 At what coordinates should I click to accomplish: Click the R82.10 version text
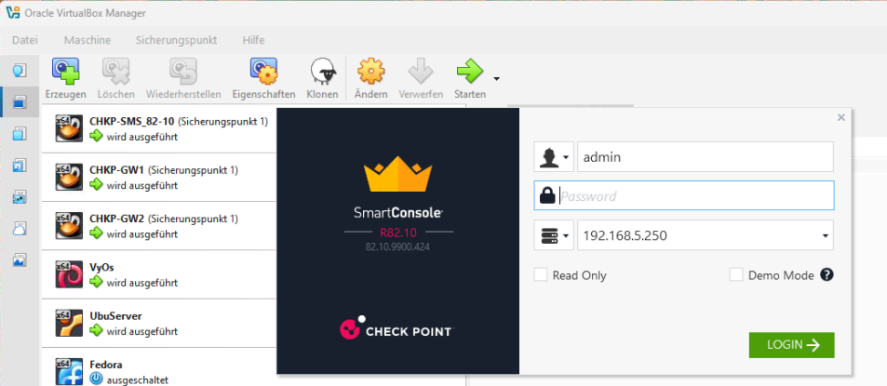coord(398,232)
